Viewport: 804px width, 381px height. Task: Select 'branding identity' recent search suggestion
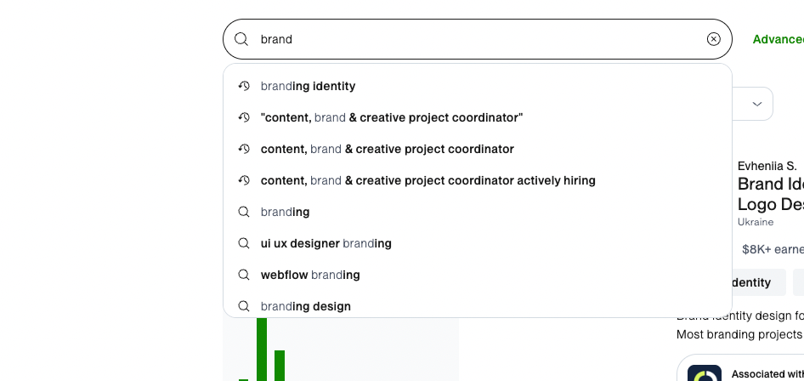478,86
